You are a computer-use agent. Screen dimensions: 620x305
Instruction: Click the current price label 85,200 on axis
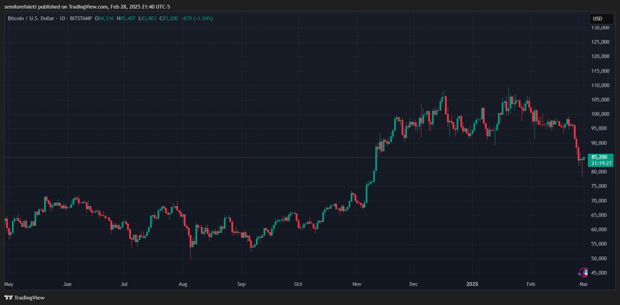tap(599, 157)
